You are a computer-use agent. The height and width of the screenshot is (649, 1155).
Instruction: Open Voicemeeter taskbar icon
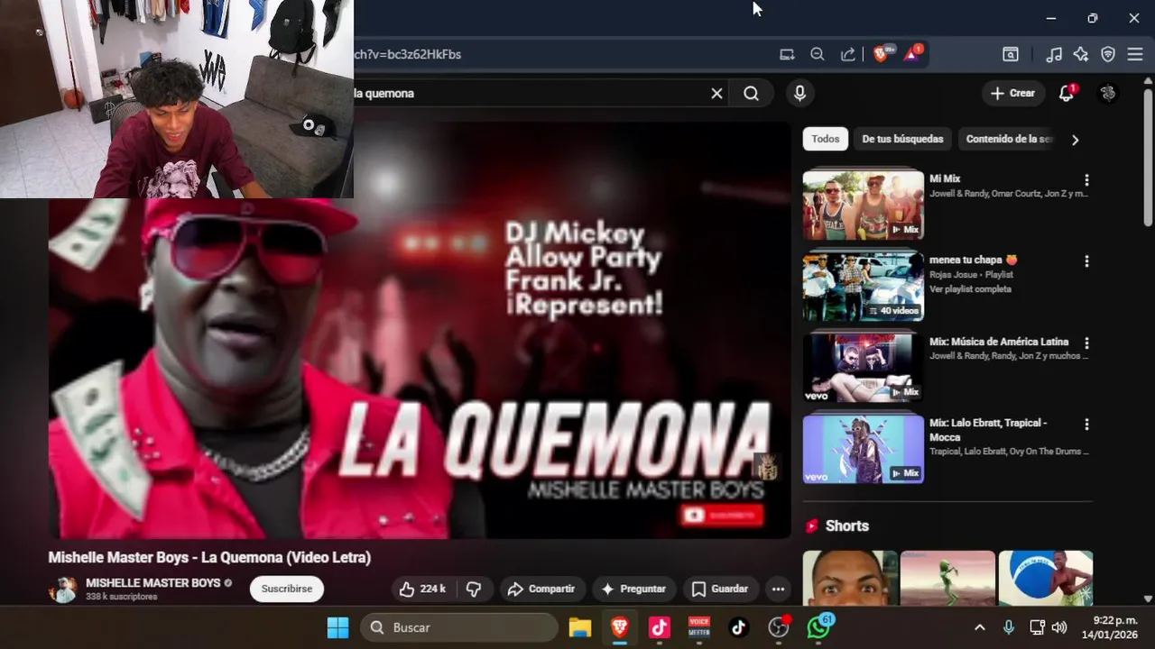coord(699,627)
